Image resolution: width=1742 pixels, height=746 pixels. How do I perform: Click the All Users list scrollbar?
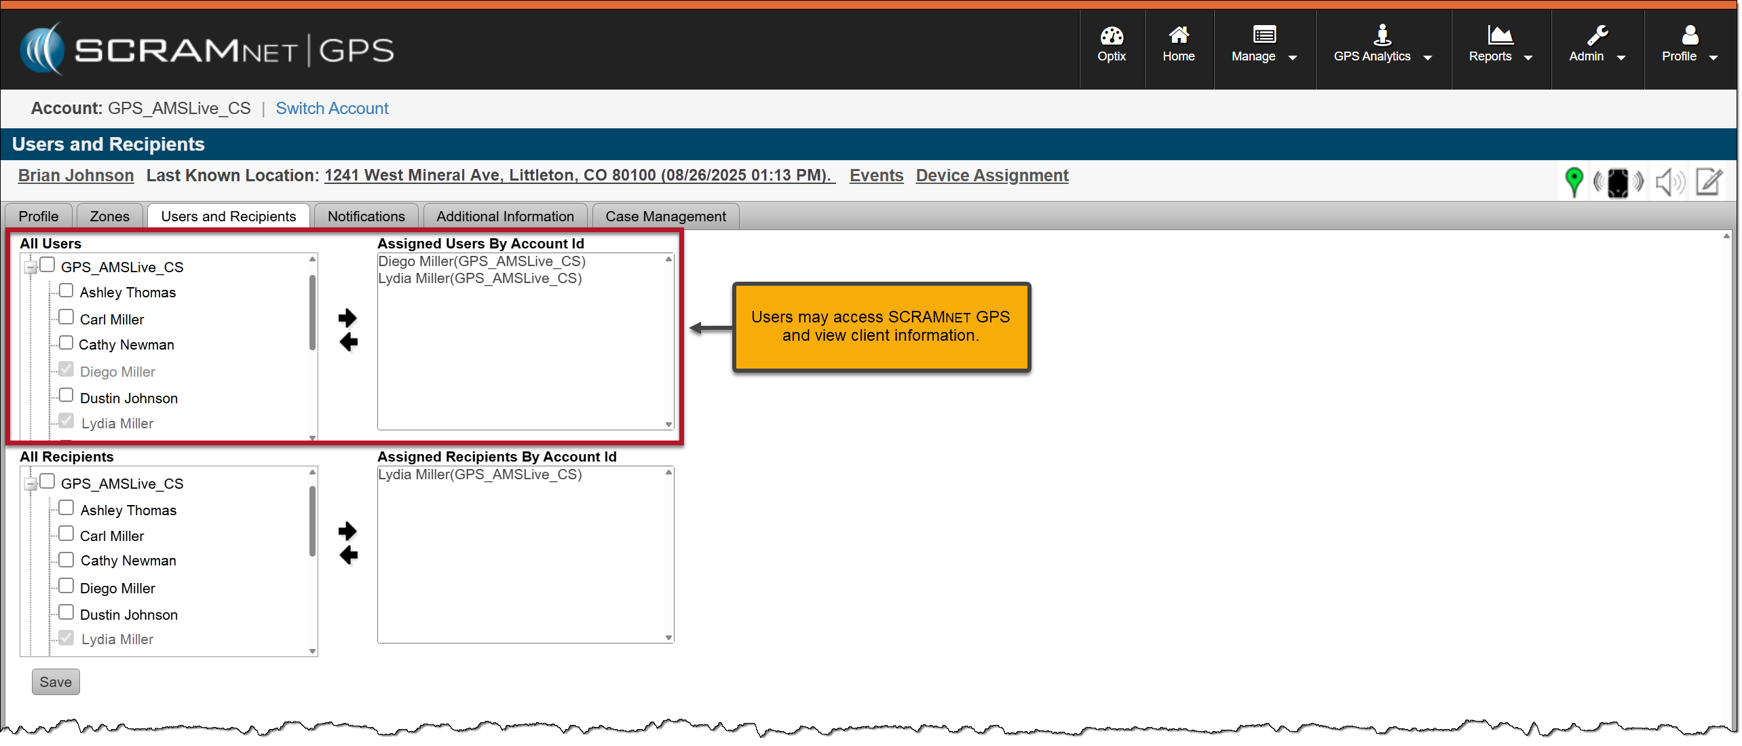click(312, 312)
